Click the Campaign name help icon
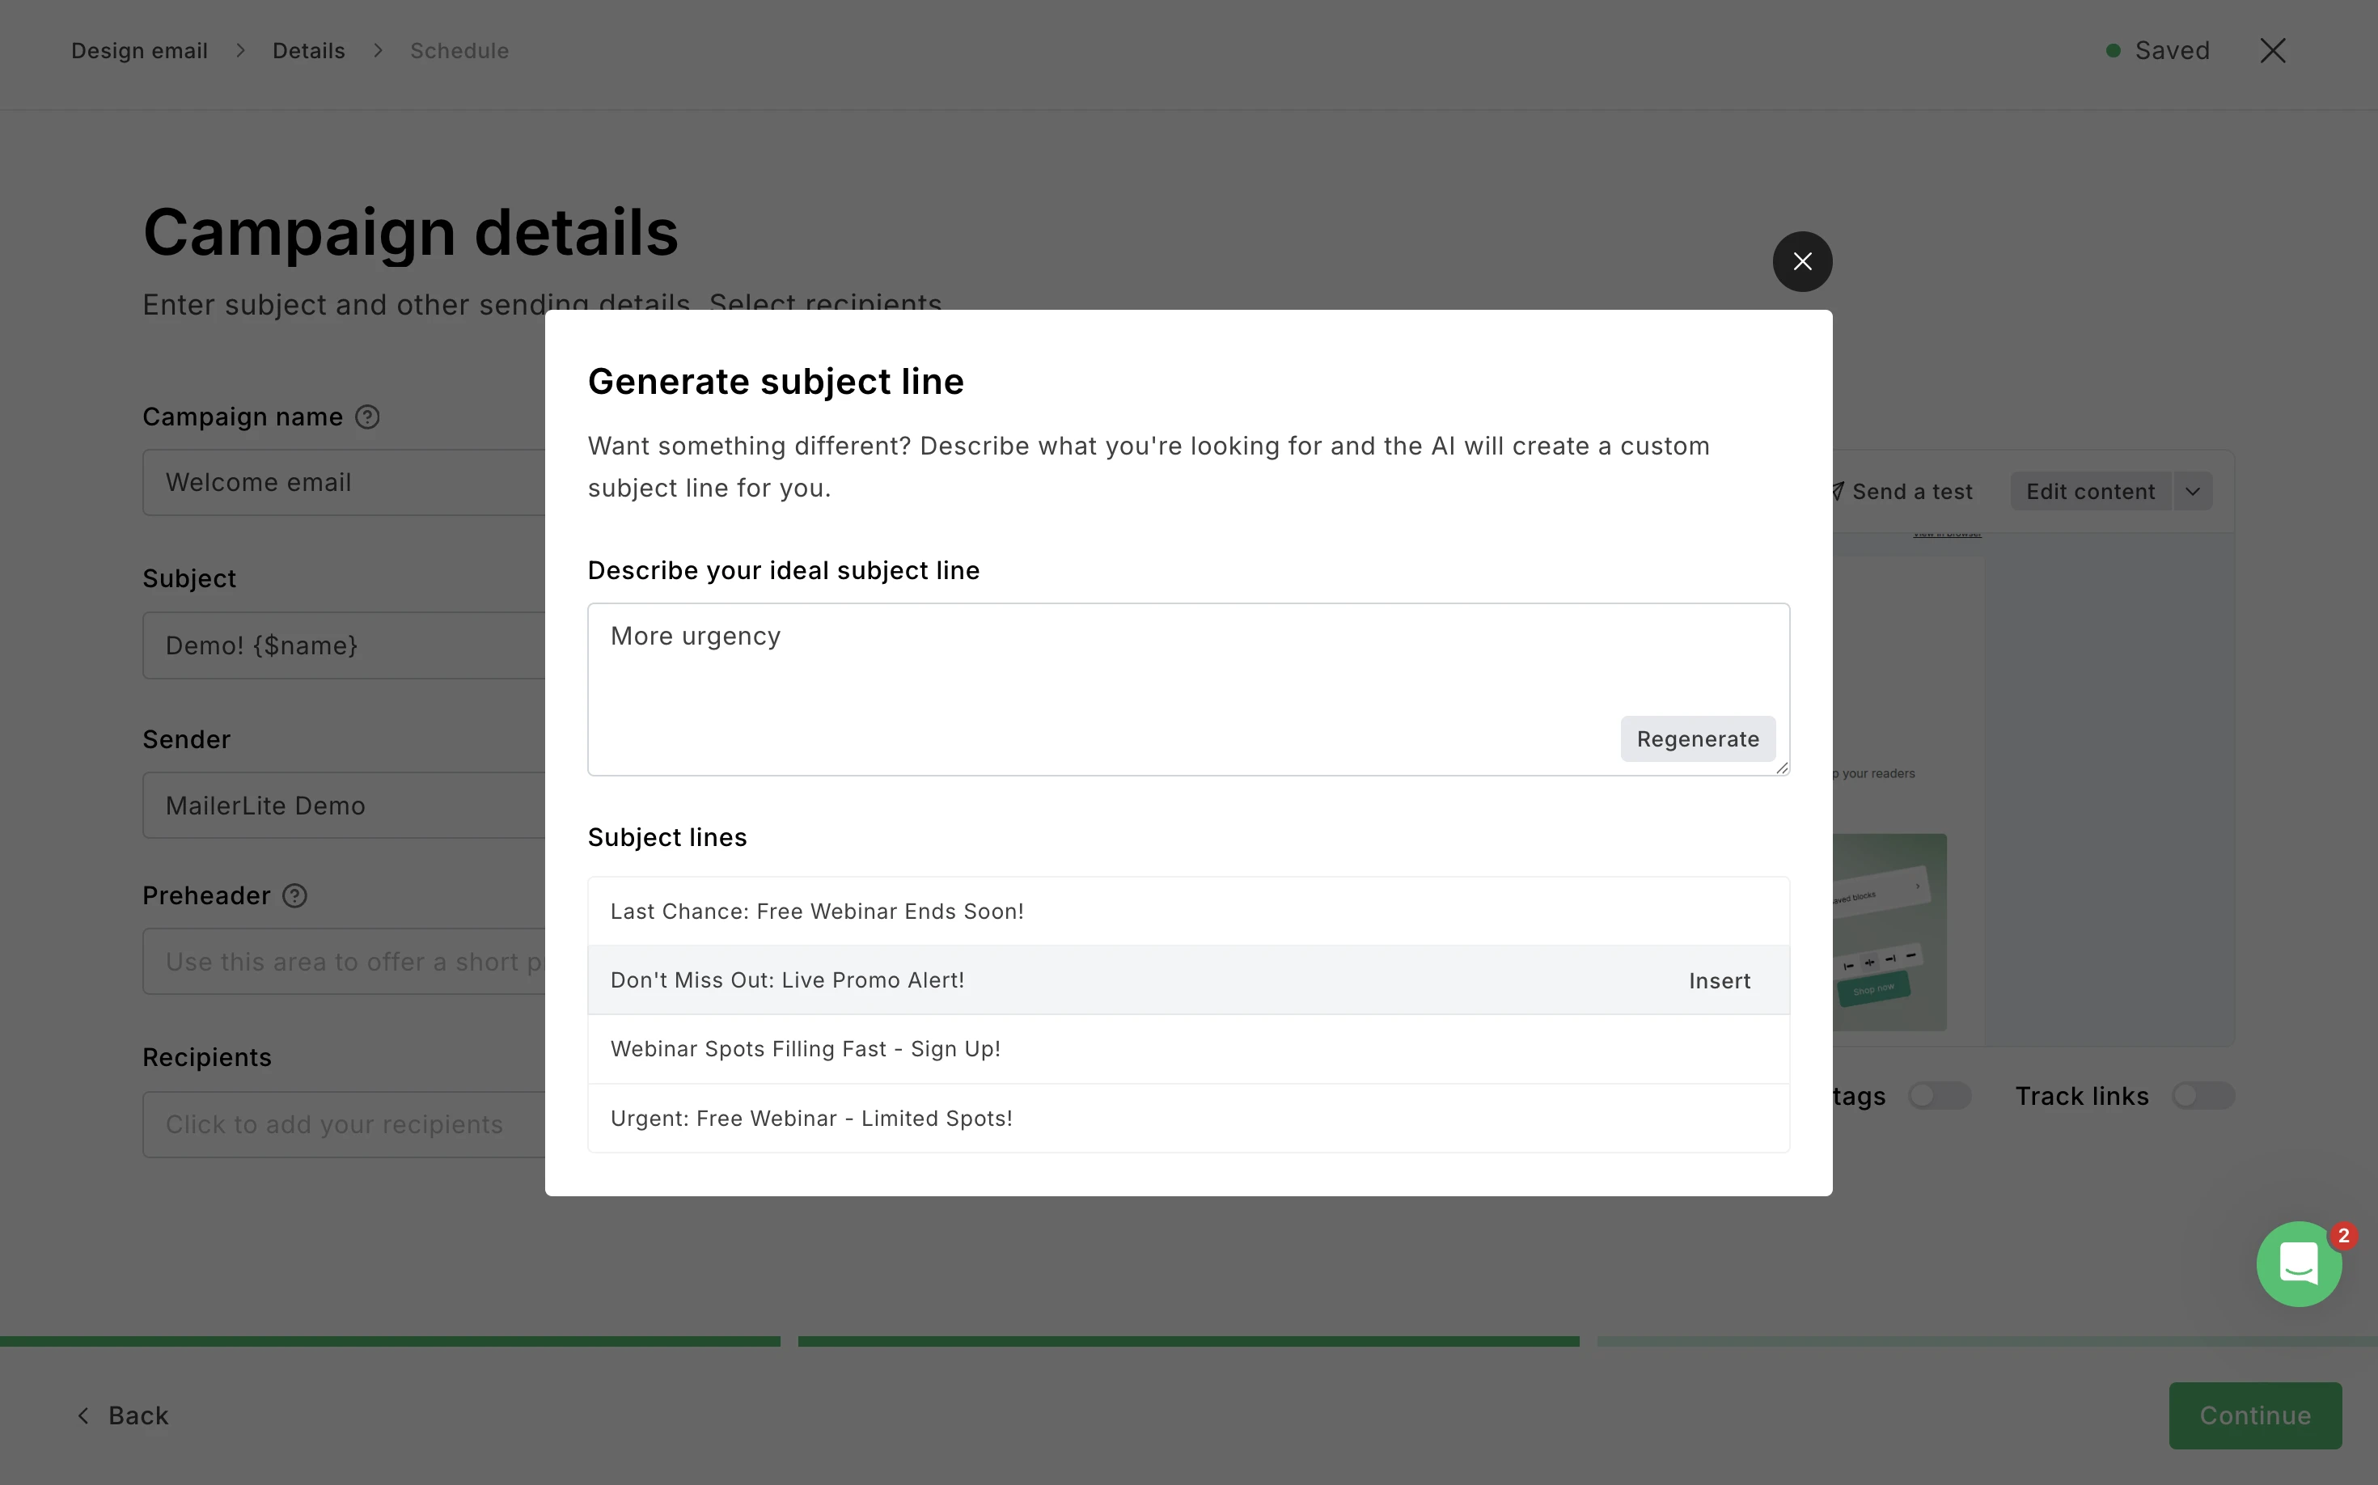The width and height of the screenshot is (2378, 1485). tap(367, 417)
